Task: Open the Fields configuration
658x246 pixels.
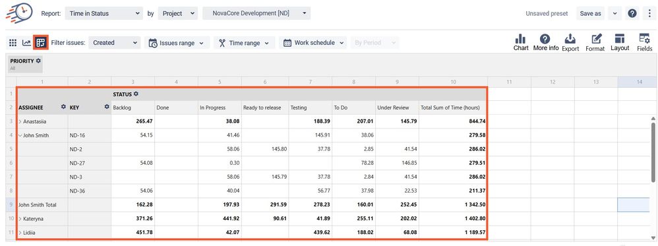Action: (x=645, y=42)
